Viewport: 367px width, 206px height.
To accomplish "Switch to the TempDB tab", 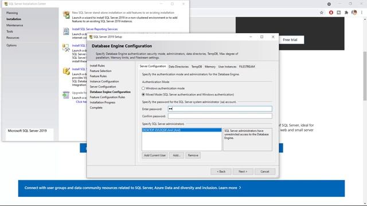I will (x=197, y=66).
